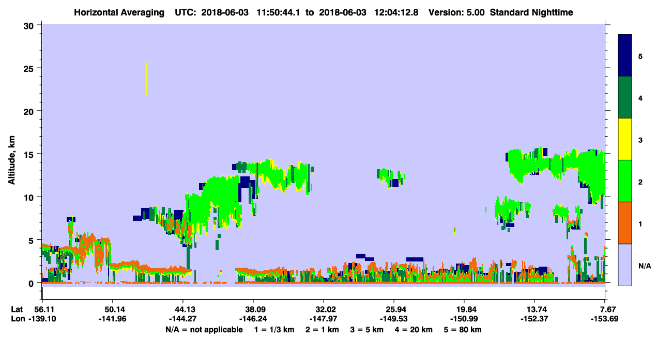Click the longitude value -153.69

pos(605,319)
